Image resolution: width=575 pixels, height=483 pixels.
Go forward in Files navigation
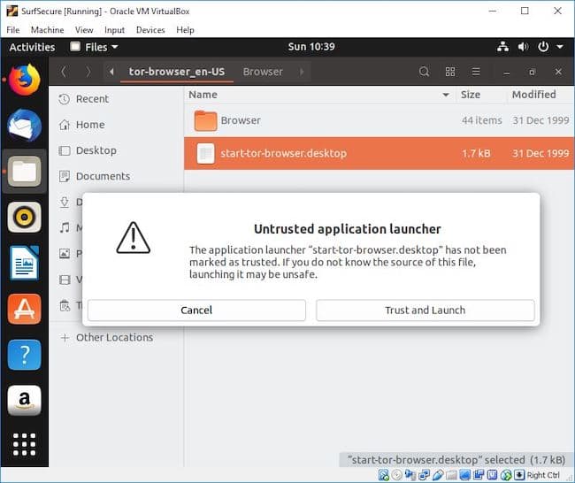point(88,72)
